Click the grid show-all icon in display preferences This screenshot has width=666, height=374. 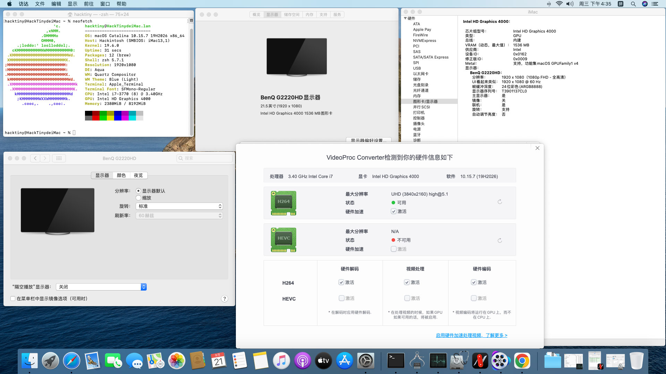(x=59, y=158)
